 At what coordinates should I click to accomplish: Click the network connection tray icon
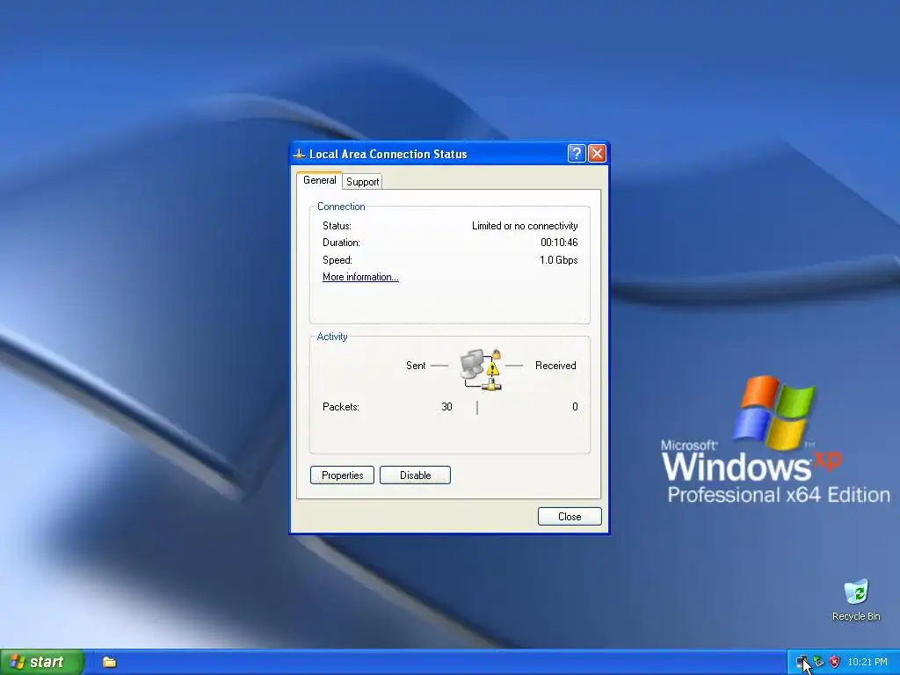click(x=802, y=663)
